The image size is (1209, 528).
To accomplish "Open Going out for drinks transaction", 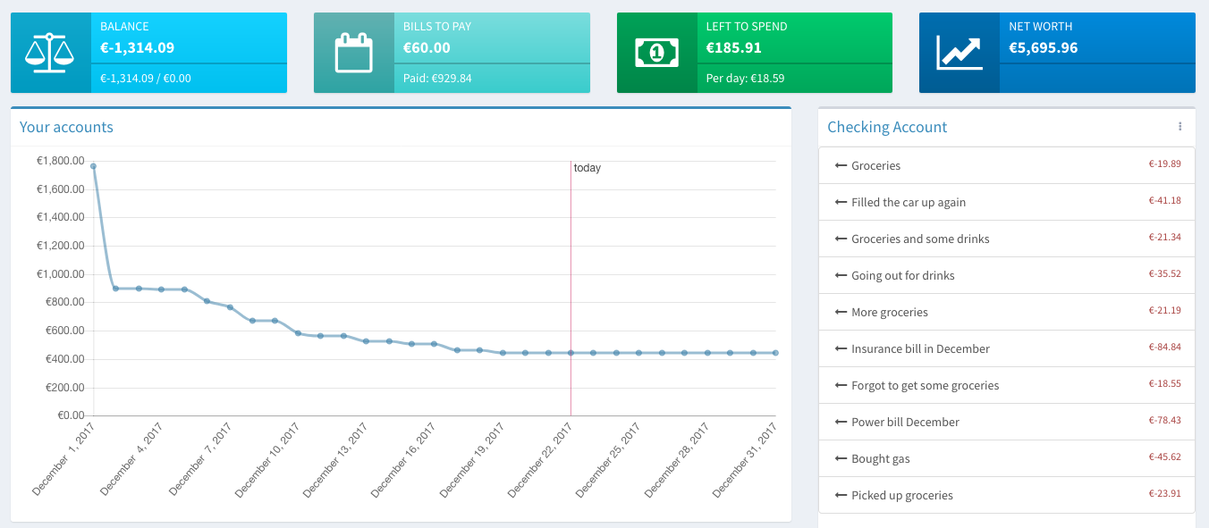I will [903, 276].
